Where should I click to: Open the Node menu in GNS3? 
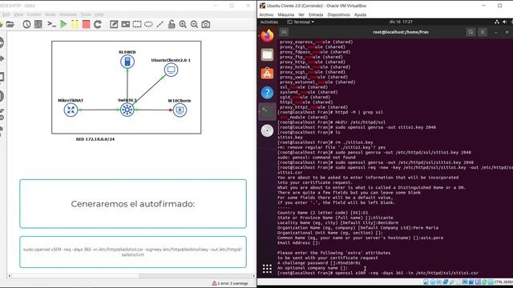(x=50, y=14)
